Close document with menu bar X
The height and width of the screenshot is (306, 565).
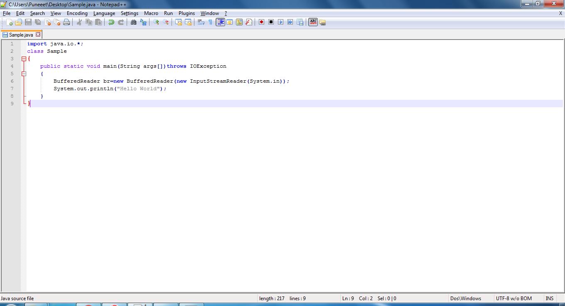[x=560, y=13]
